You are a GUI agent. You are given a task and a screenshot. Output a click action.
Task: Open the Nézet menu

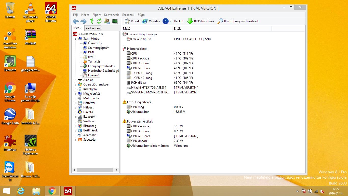pyautogui.click(x=85, y=15)
